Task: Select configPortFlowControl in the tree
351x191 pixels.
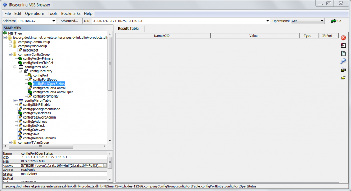Action: click(x=49, y=88)
